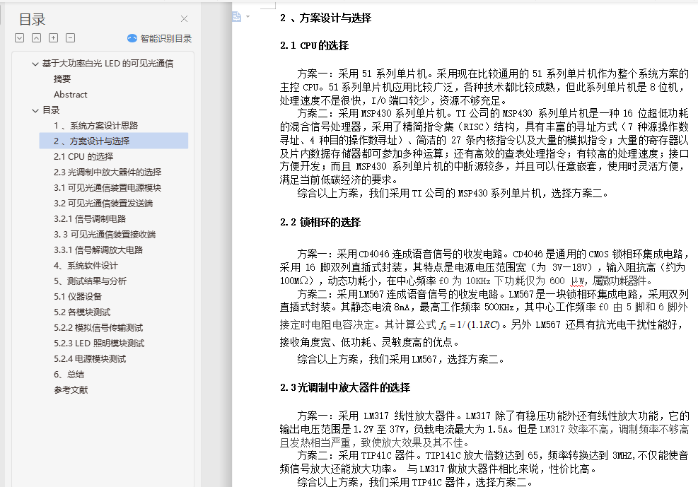Image resolution: width=698 pixels, height=487 pixels.
Task: Click the minus icon to lower heading level
Action: click(x=70, y=37)
